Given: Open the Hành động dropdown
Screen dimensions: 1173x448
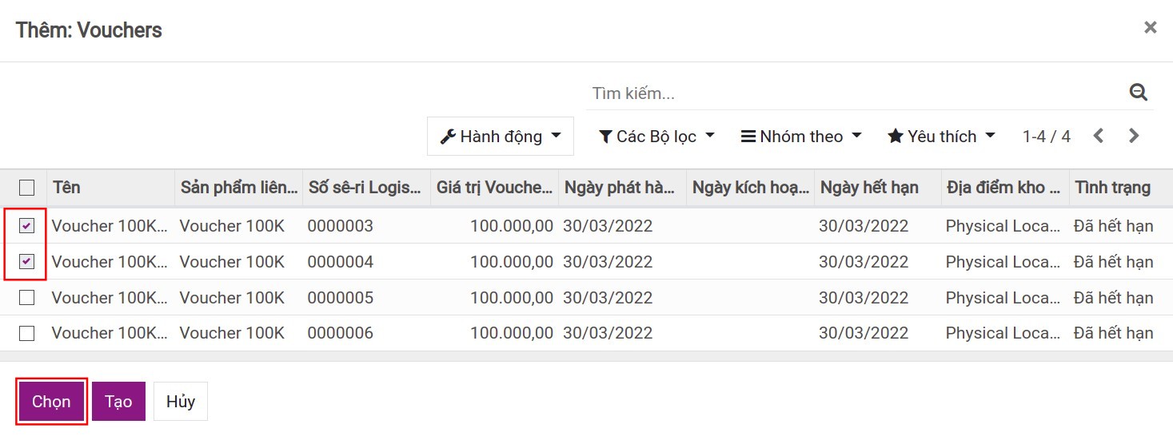Looking at the screenshot, I should tap(501, 137).
